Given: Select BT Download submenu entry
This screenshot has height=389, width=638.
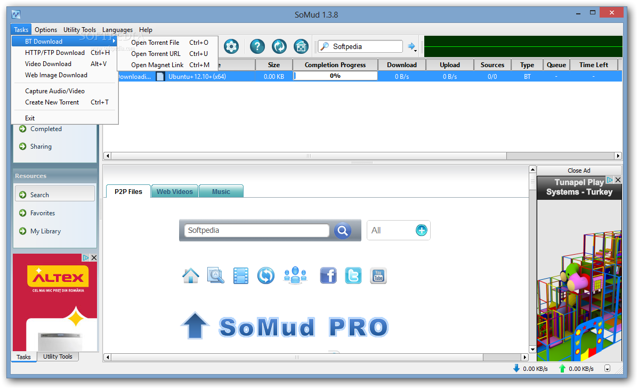Looking at the screenshot, I should point(64,42).
